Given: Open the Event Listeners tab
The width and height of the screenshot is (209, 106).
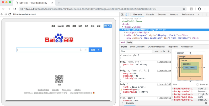Looking at the screenshot, I should coord(137,47).
